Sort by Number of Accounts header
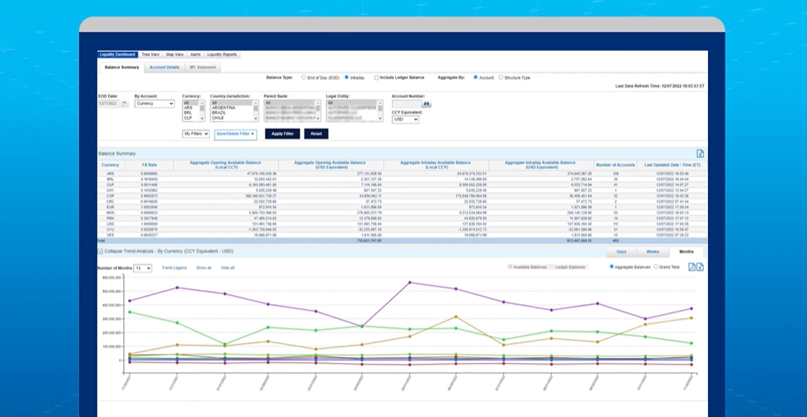Viewport: 807px width, 417px height. tap(615, 165)
